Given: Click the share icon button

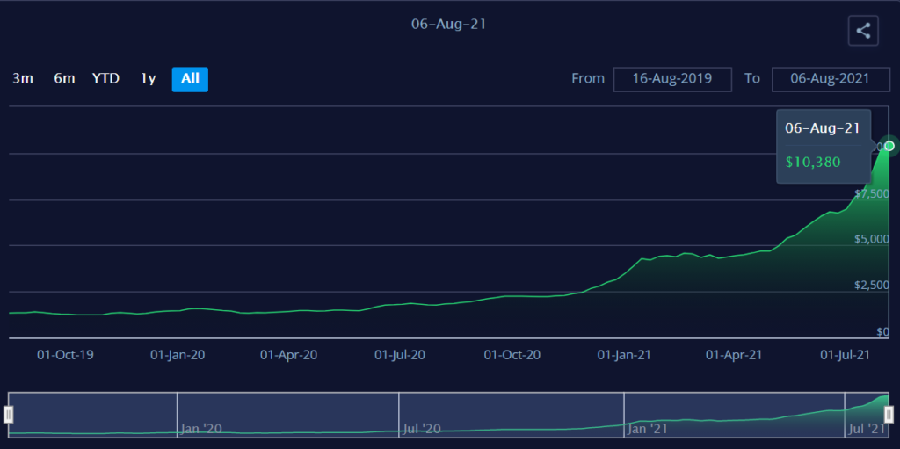Looking at the screenshot, I should tap(863, 31).
